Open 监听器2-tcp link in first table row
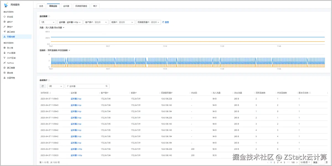332x166 pixels. coord(76,99)
